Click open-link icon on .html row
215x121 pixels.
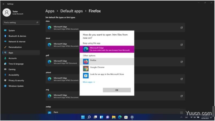coord(182,45)
